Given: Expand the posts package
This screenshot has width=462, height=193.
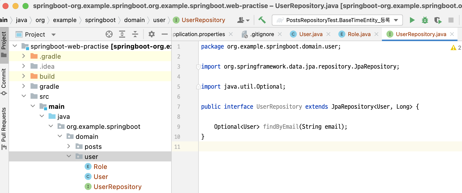Looking at the screenshot, I should coord(69,146).
